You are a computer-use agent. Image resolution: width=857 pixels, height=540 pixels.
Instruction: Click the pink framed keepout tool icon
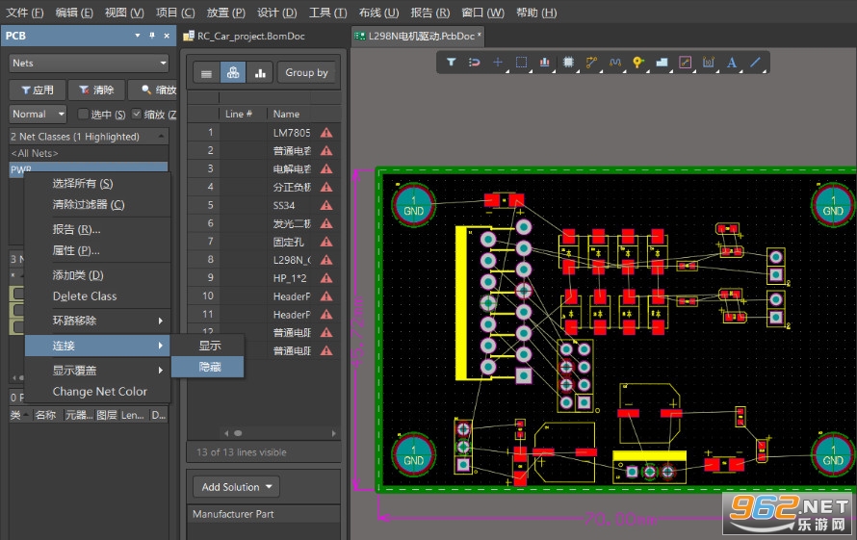(685, 63)
